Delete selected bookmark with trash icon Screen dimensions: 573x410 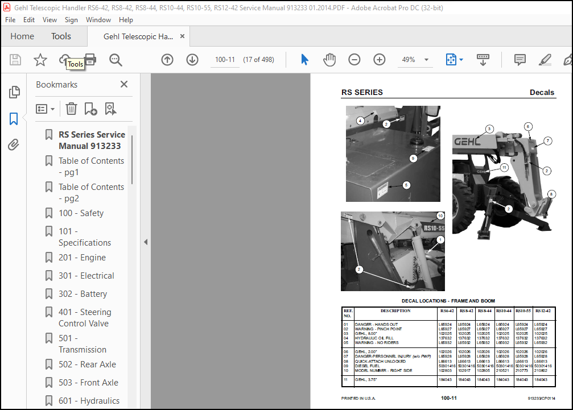coord(71,109)
